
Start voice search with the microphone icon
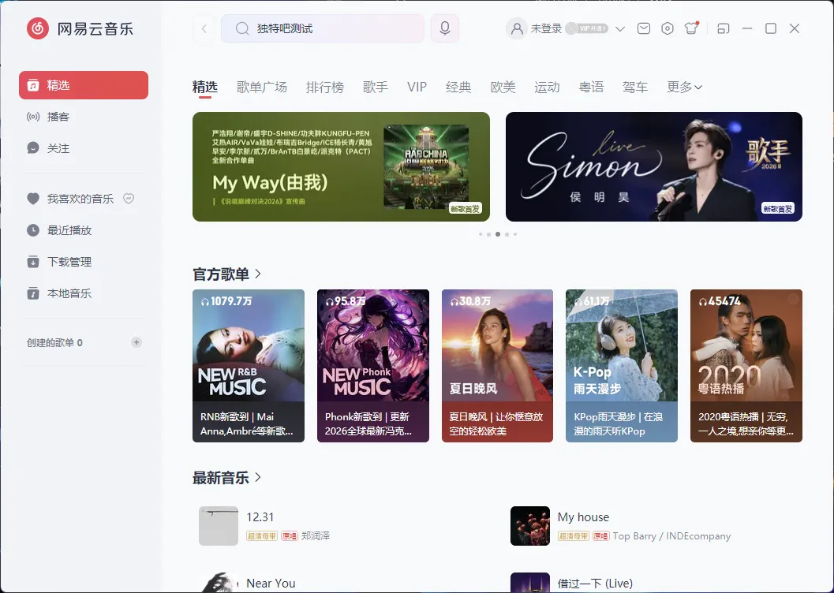445,28
